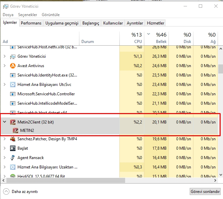Click the Başlat process icon

tap(13, 148)
